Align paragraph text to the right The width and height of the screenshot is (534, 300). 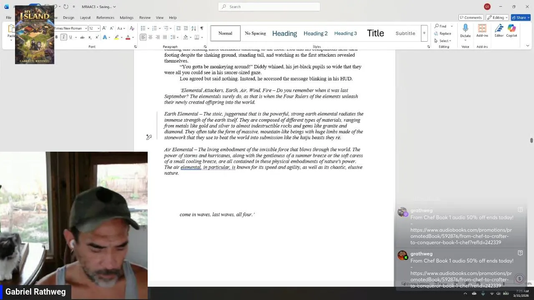[157, 37]
